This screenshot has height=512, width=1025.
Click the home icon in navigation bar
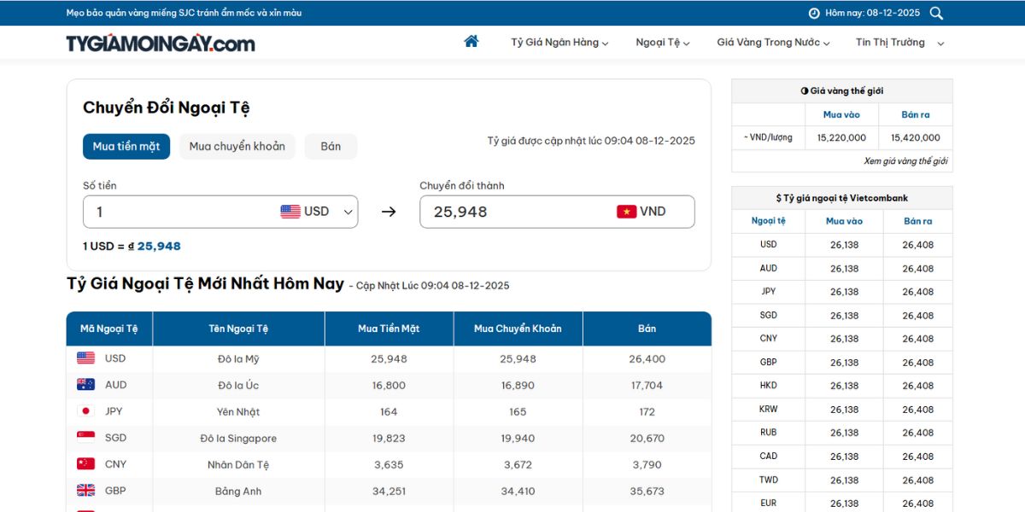pos(471,40)
